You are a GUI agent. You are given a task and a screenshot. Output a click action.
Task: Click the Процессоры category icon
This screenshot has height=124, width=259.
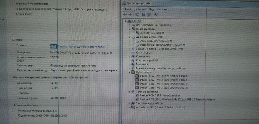pos(133,72)
